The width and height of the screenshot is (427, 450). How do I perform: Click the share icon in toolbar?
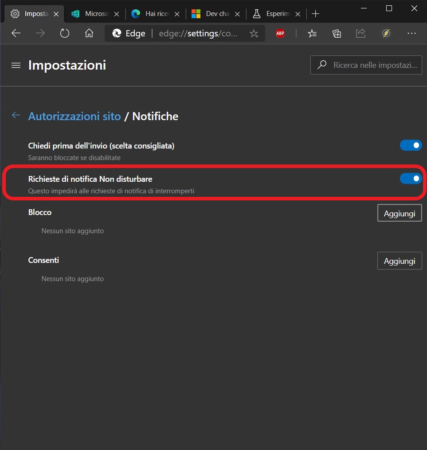(x=361, y=33)
